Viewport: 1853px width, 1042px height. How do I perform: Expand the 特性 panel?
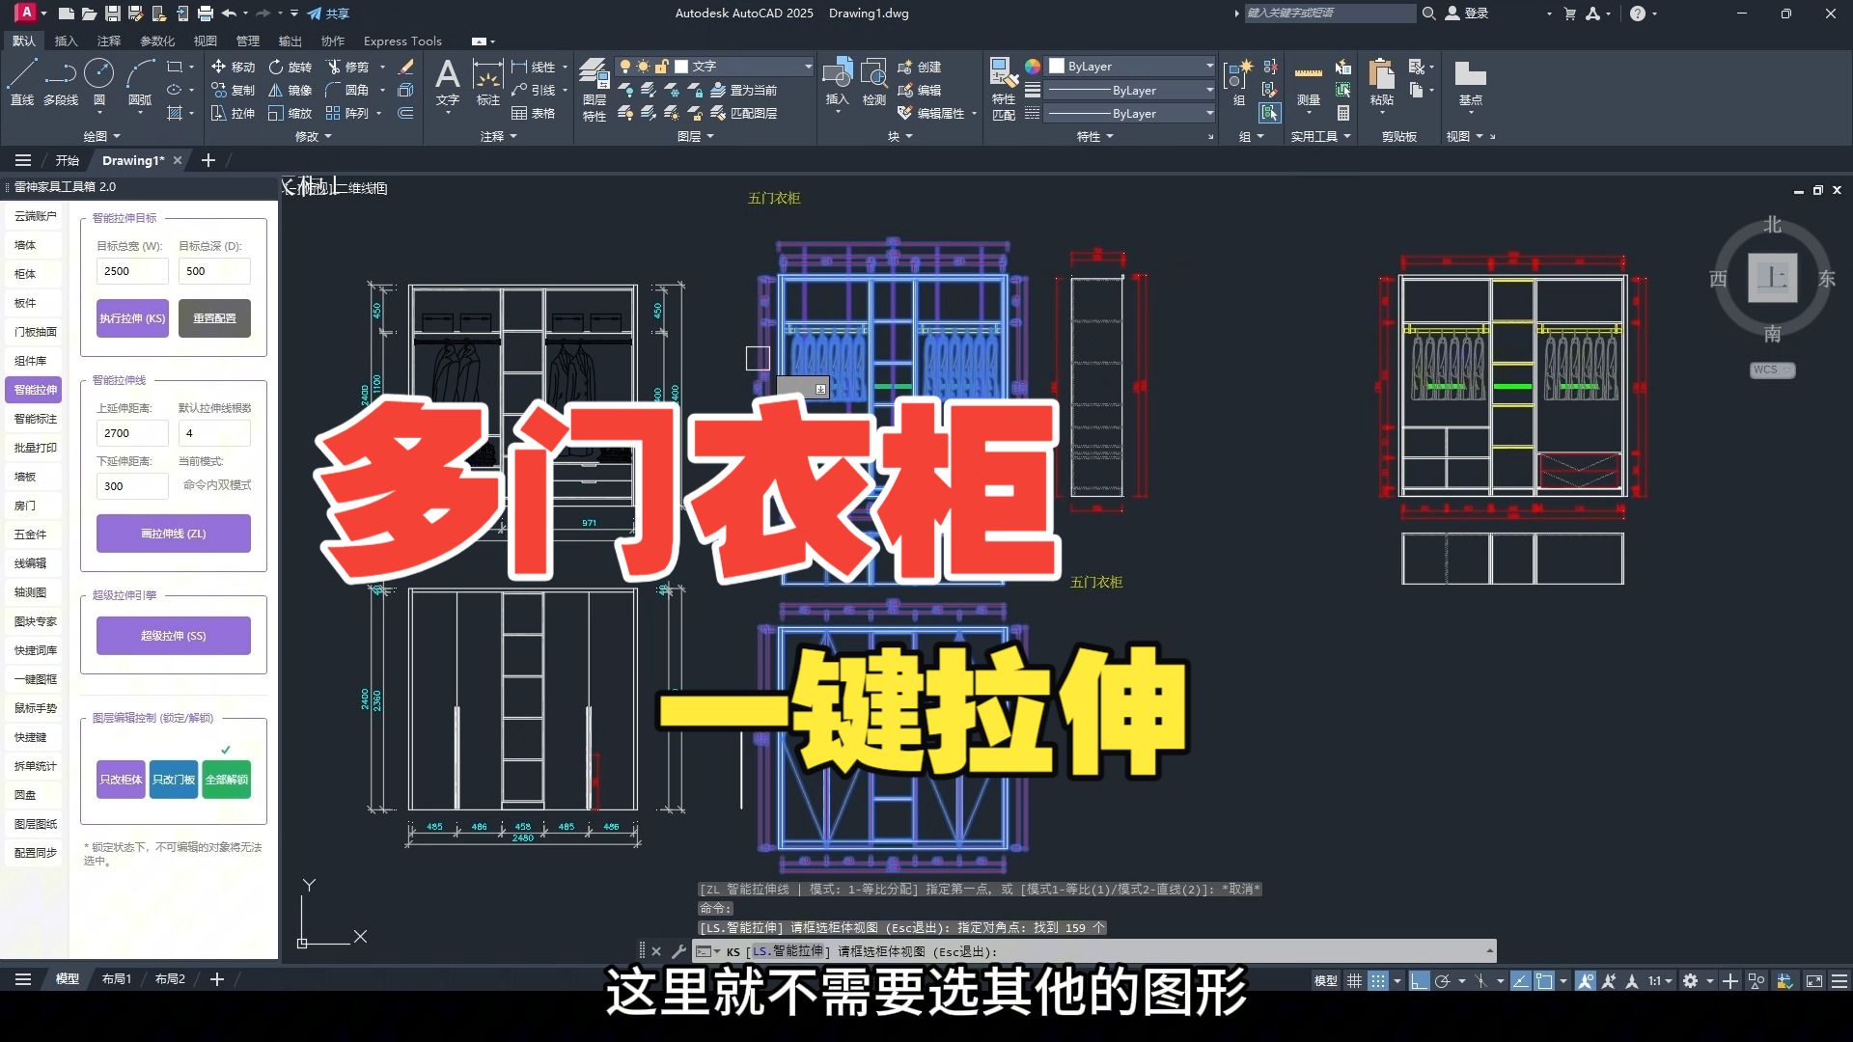(x=1094, y=136)
